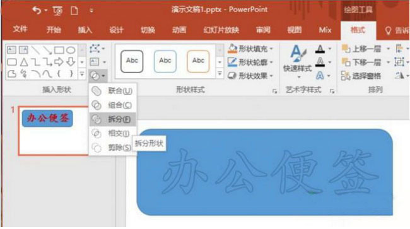410x229 pixels.
Task: Apply the blue outline Abc shape style
Action: [165, 61]
